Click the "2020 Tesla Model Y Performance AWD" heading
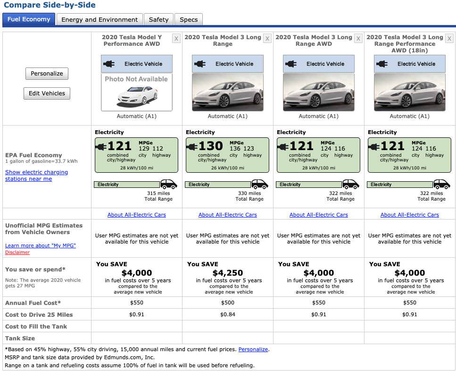 [132, 41]
